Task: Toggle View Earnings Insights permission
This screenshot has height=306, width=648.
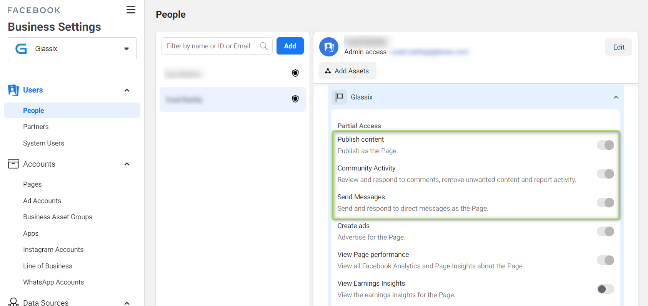Action: pyautogui.click(x=605, y=289)
